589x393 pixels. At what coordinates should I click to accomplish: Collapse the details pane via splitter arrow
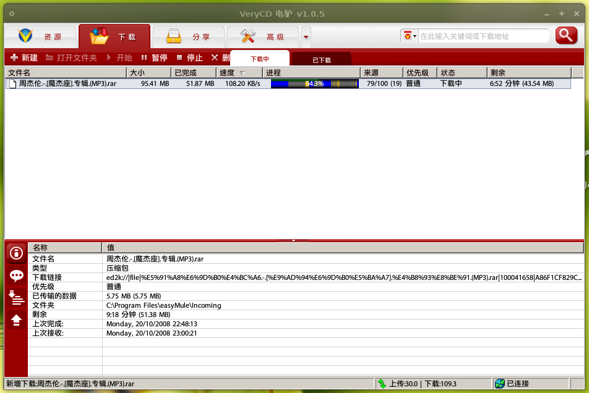tap(293, 240)
